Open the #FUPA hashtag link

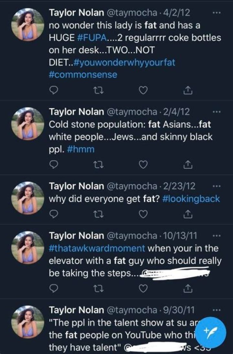tap(92, 38)
